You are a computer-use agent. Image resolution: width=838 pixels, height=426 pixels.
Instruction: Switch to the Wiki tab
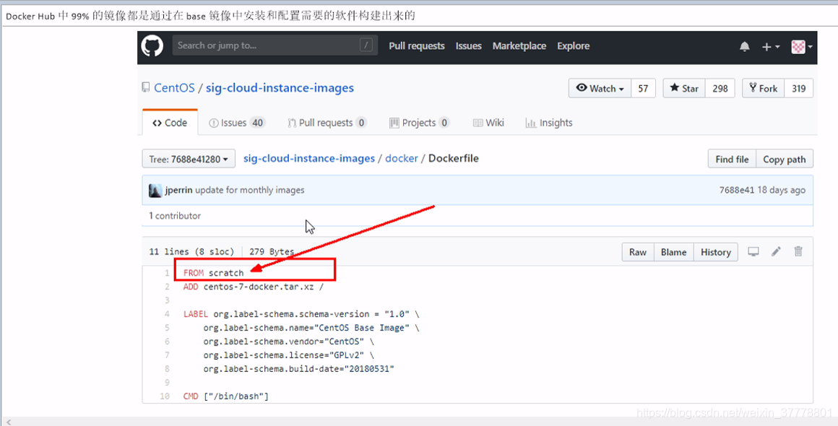(488, 123)
